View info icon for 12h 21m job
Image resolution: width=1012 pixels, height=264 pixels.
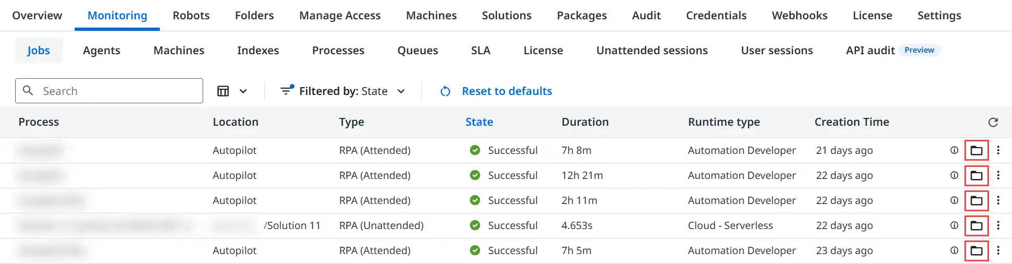click(x=954, y=175)
